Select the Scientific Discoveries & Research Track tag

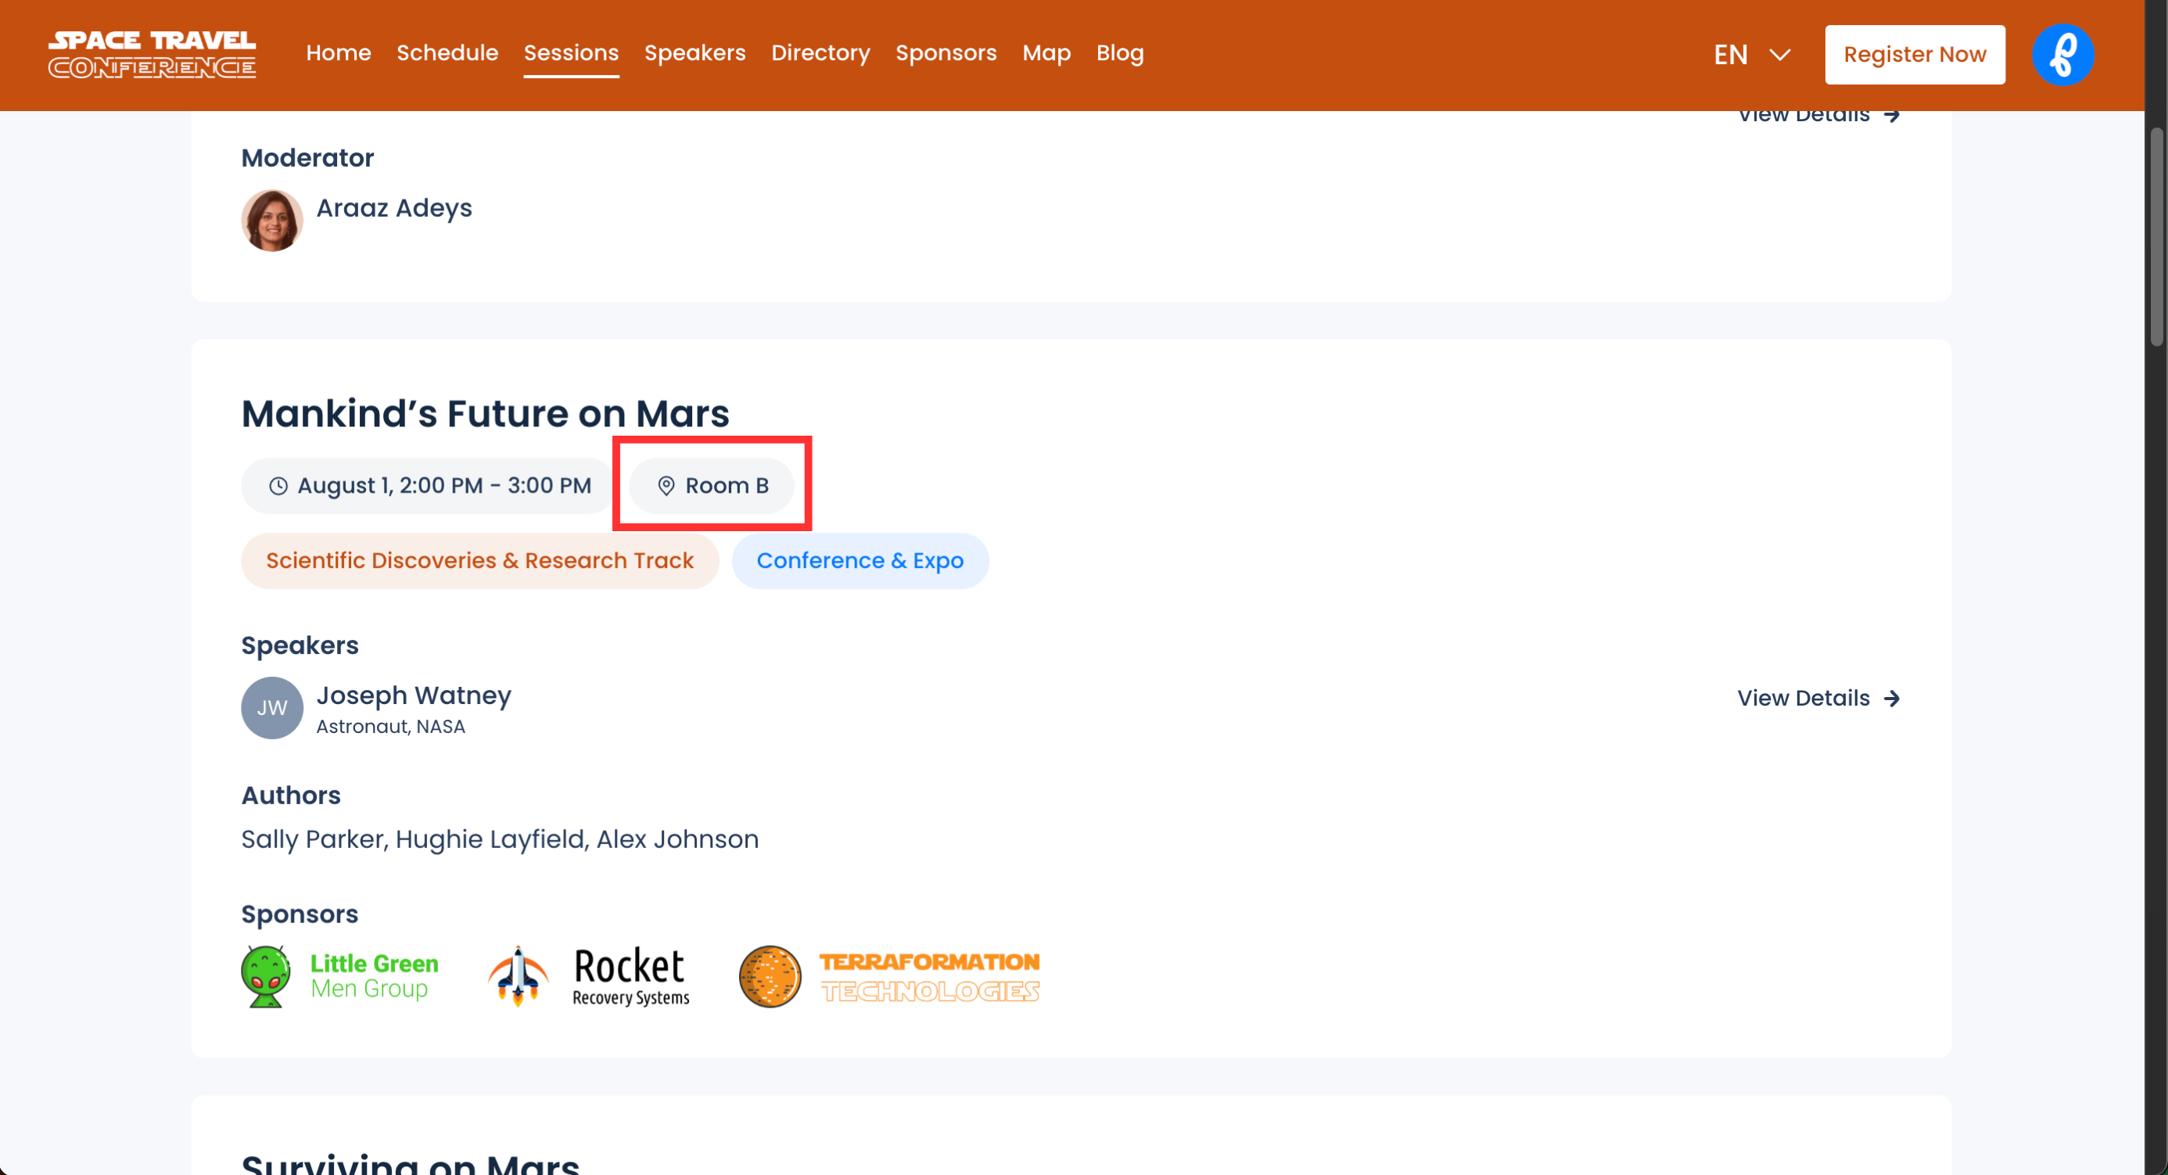(x=479, y=561)
